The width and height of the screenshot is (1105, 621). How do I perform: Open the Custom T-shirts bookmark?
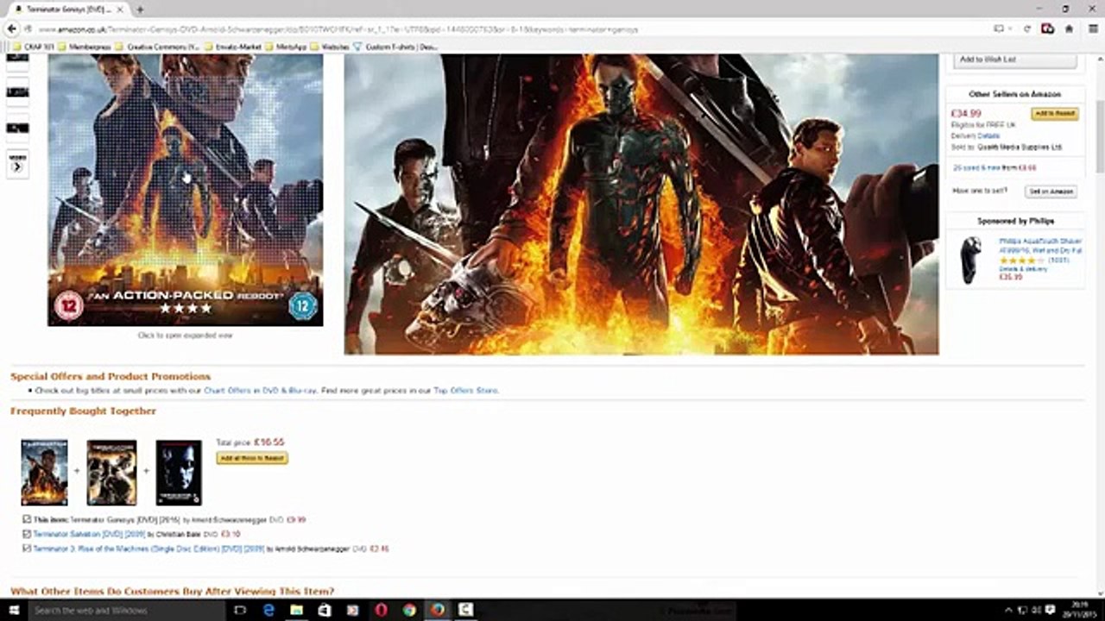[395, 47]
